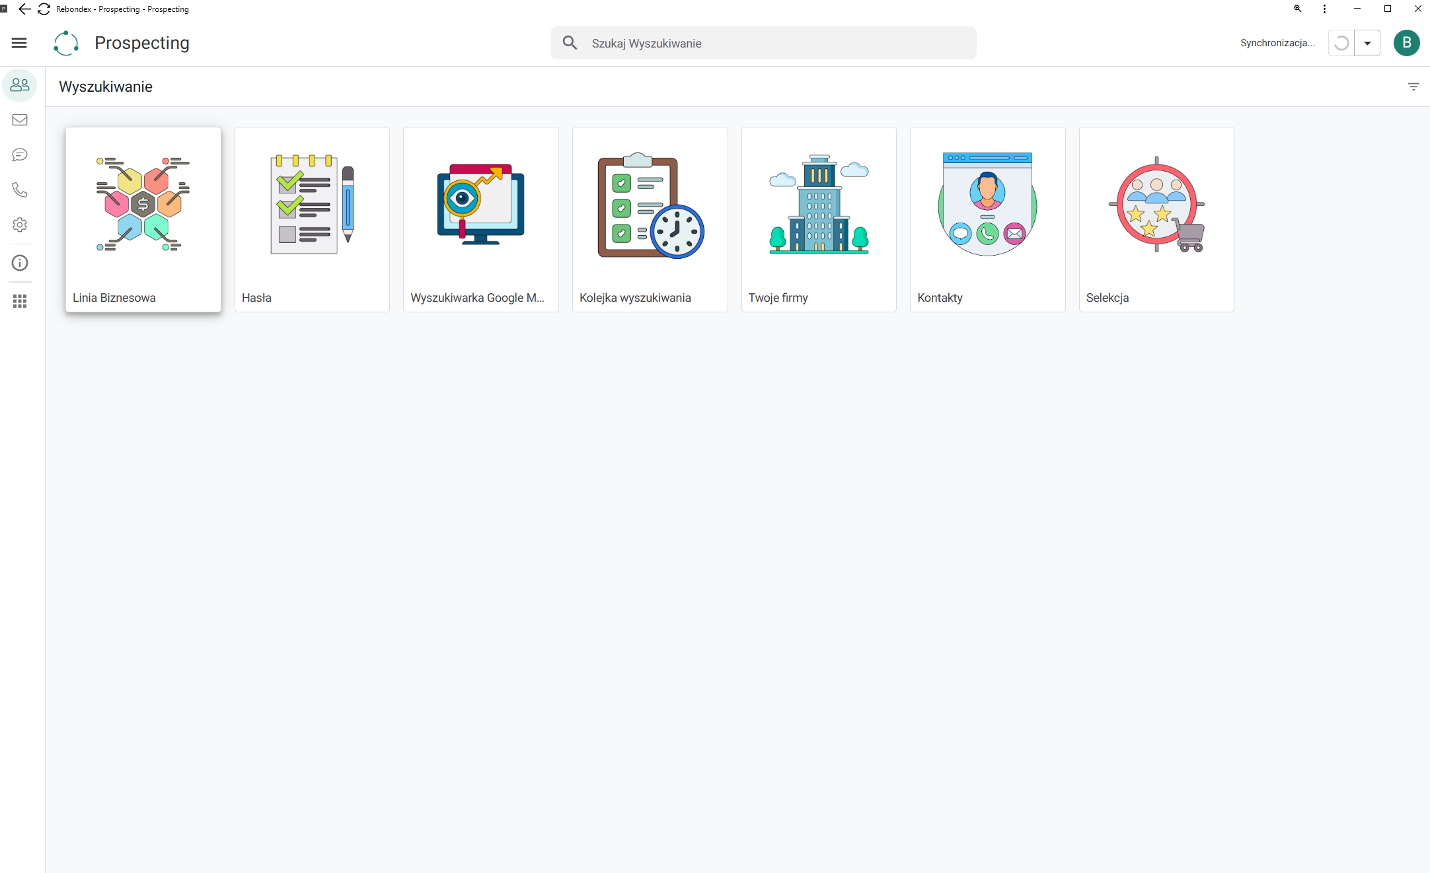Open the chat bubble sidebar icon
Viewport: 1430px width, 873px height.
coord(20,155)
